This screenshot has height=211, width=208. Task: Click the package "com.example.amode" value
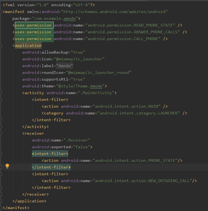click(55, 18)
